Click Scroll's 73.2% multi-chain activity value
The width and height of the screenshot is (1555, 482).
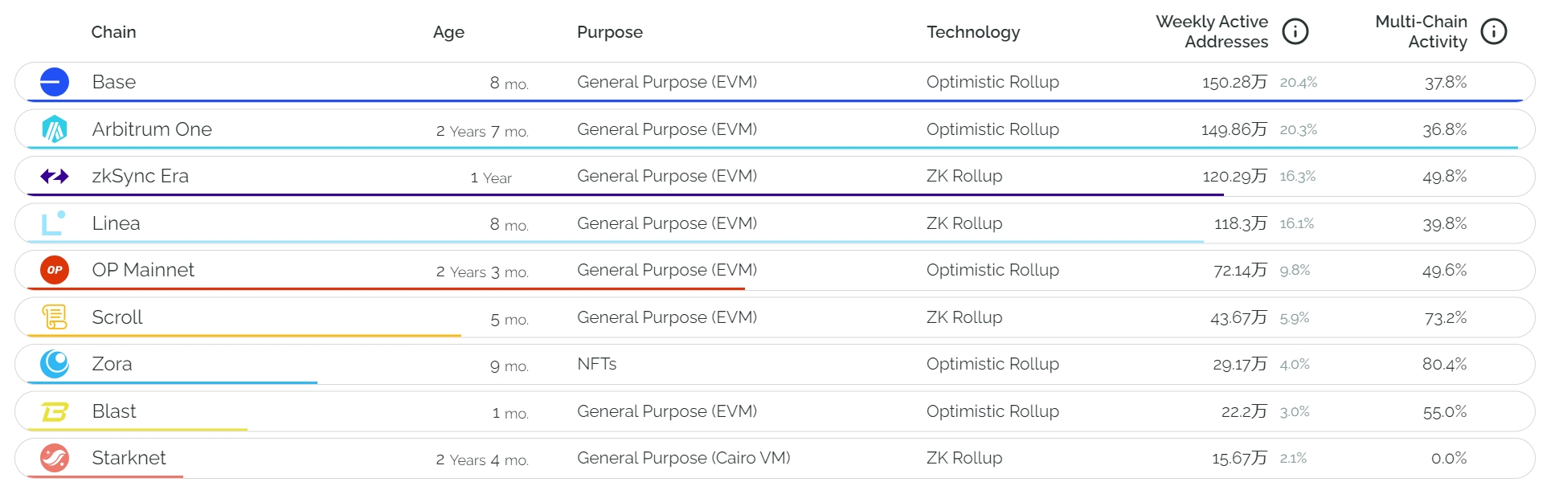(x=1445, y=318)
